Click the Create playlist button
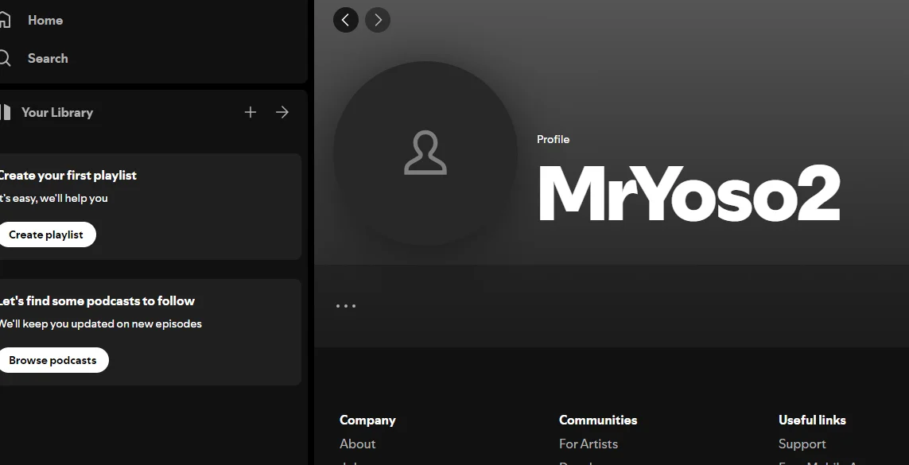The height and width of the screenshot is (465, 909). click(46, 234)
